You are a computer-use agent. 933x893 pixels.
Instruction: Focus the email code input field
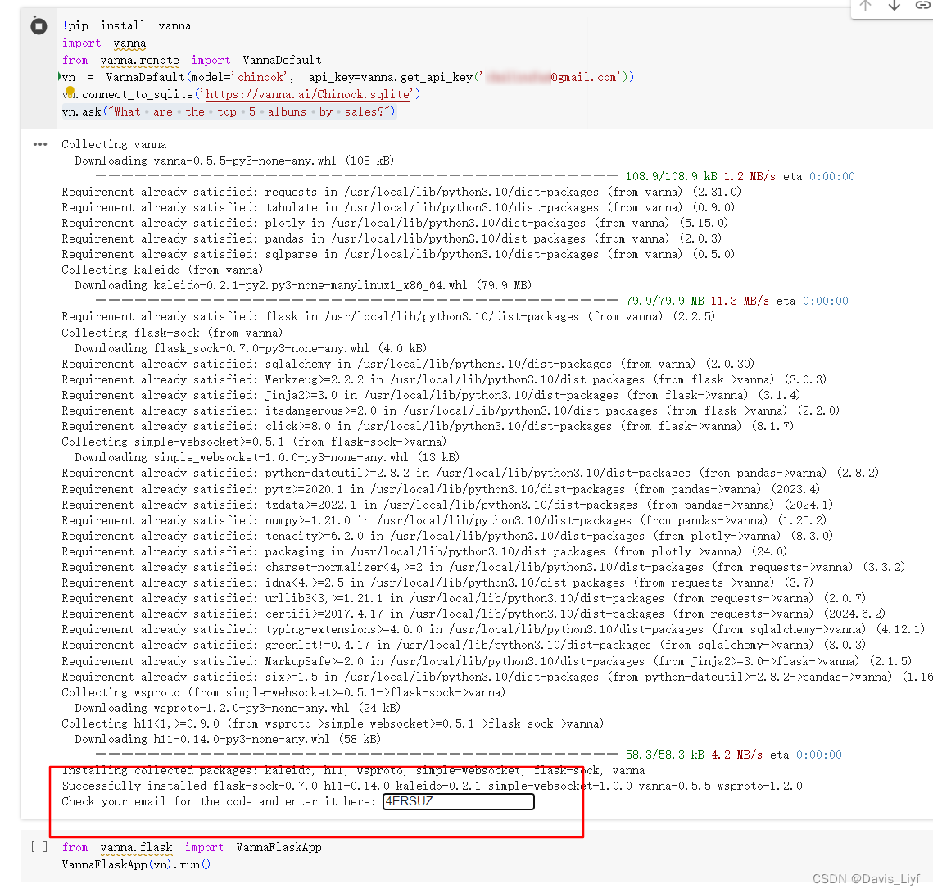click(x=458, y=801)
